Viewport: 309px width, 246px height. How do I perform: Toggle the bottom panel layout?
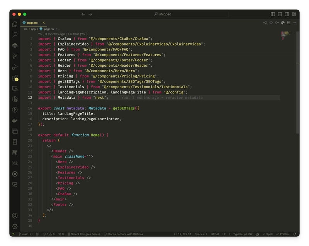(280, 14)
